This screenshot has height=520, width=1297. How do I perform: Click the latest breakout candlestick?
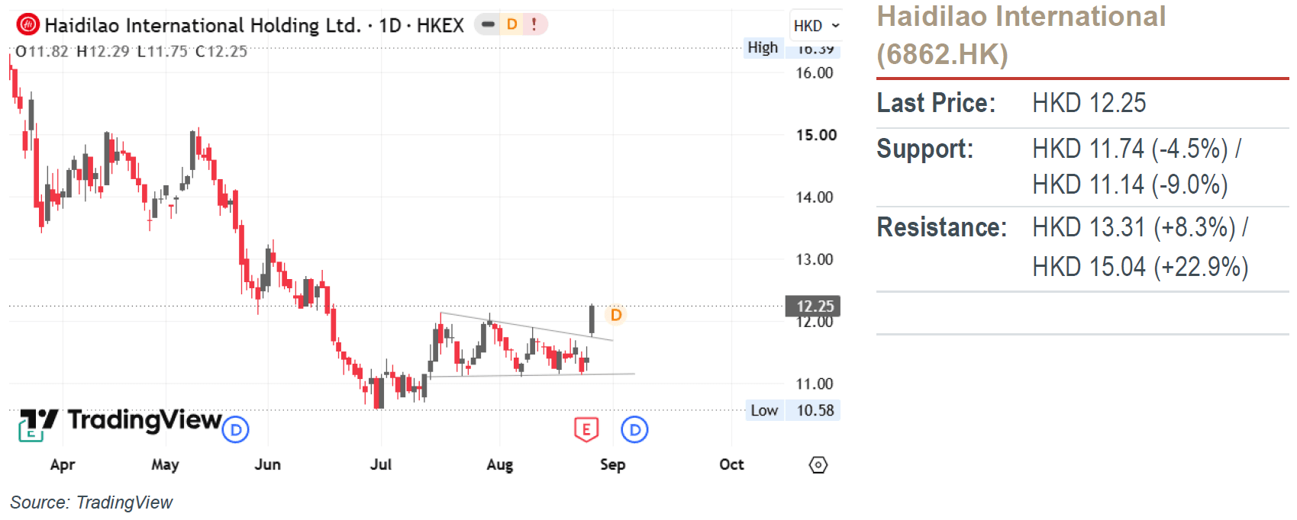tap(592, 320)
